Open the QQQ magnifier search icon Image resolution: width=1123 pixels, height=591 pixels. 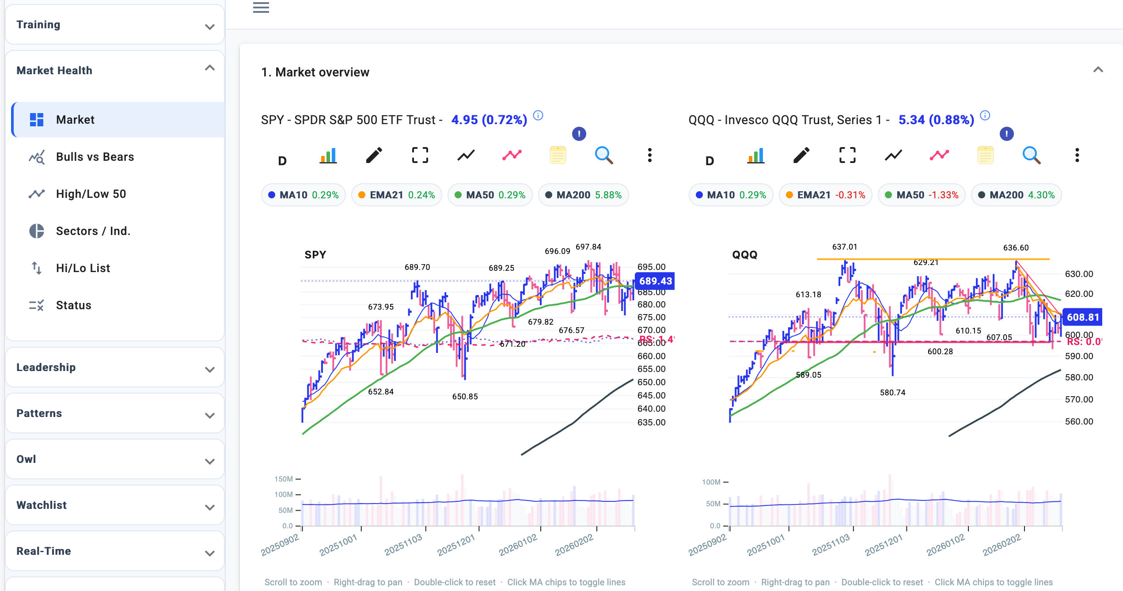[1031, 155]
